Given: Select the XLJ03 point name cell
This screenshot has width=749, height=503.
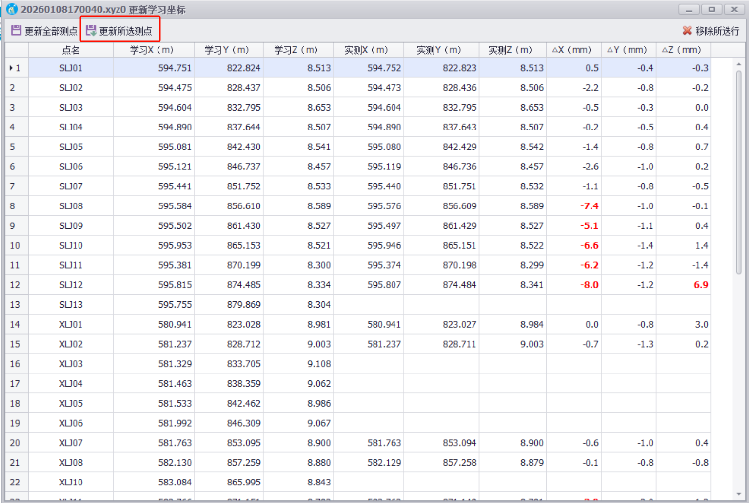Looking at the screenshot, I should pyautogui.click(x=71, y=364).
